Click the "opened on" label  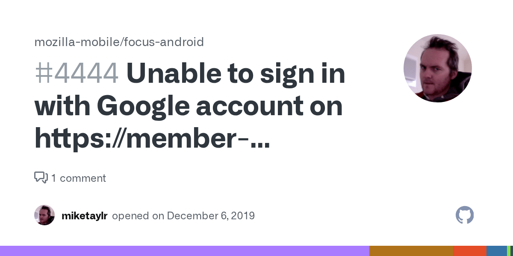click(x=138, y=216)
